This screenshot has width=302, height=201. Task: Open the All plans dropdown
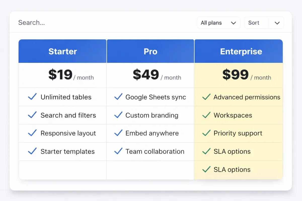click(218, 23)
